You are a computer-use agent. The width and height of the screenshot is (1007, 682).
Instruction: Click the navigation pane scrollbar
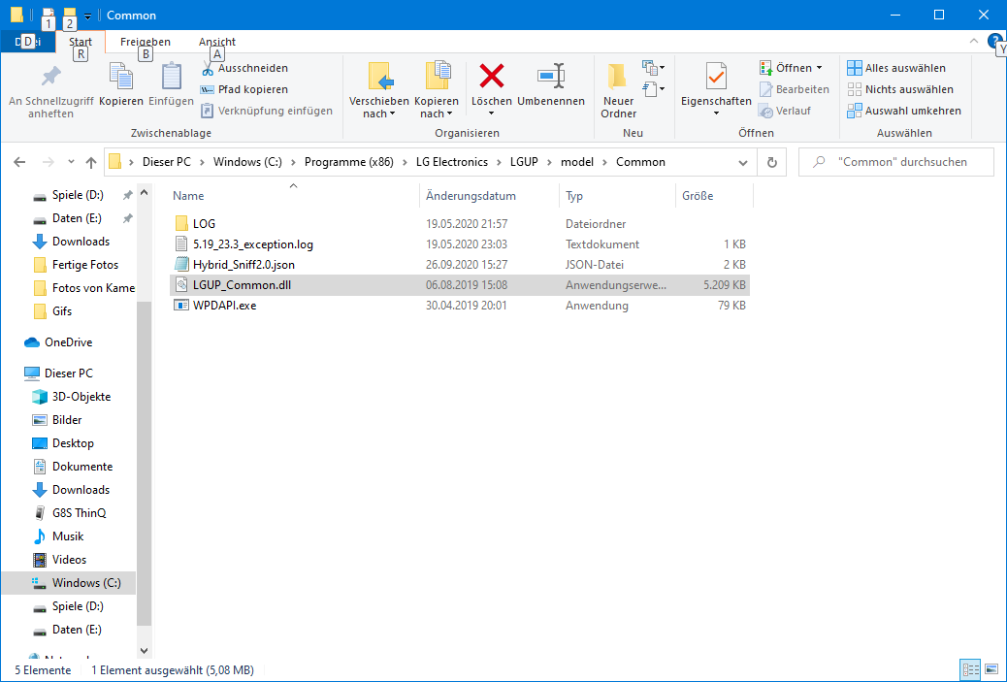pyautogui.click(x=145, y=463)
